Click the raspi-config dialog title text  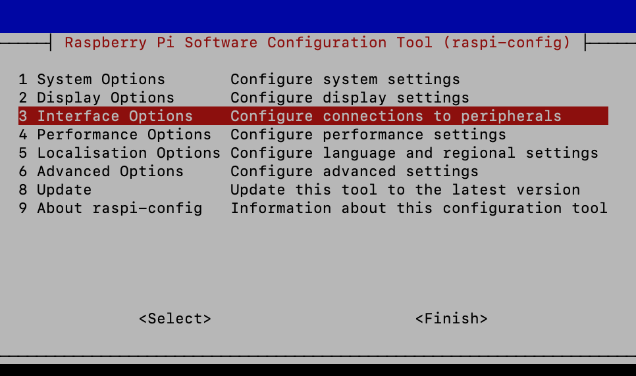(317, 43)
